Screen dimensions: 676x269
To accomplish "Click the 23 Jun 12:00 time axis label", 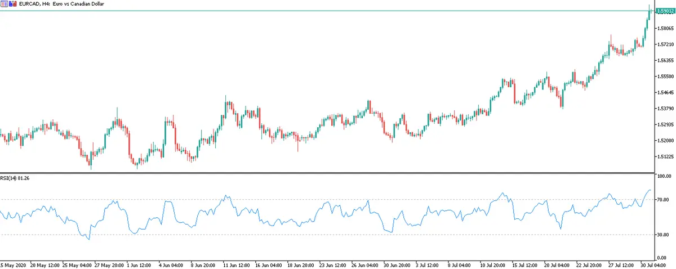I will (332, 264).
